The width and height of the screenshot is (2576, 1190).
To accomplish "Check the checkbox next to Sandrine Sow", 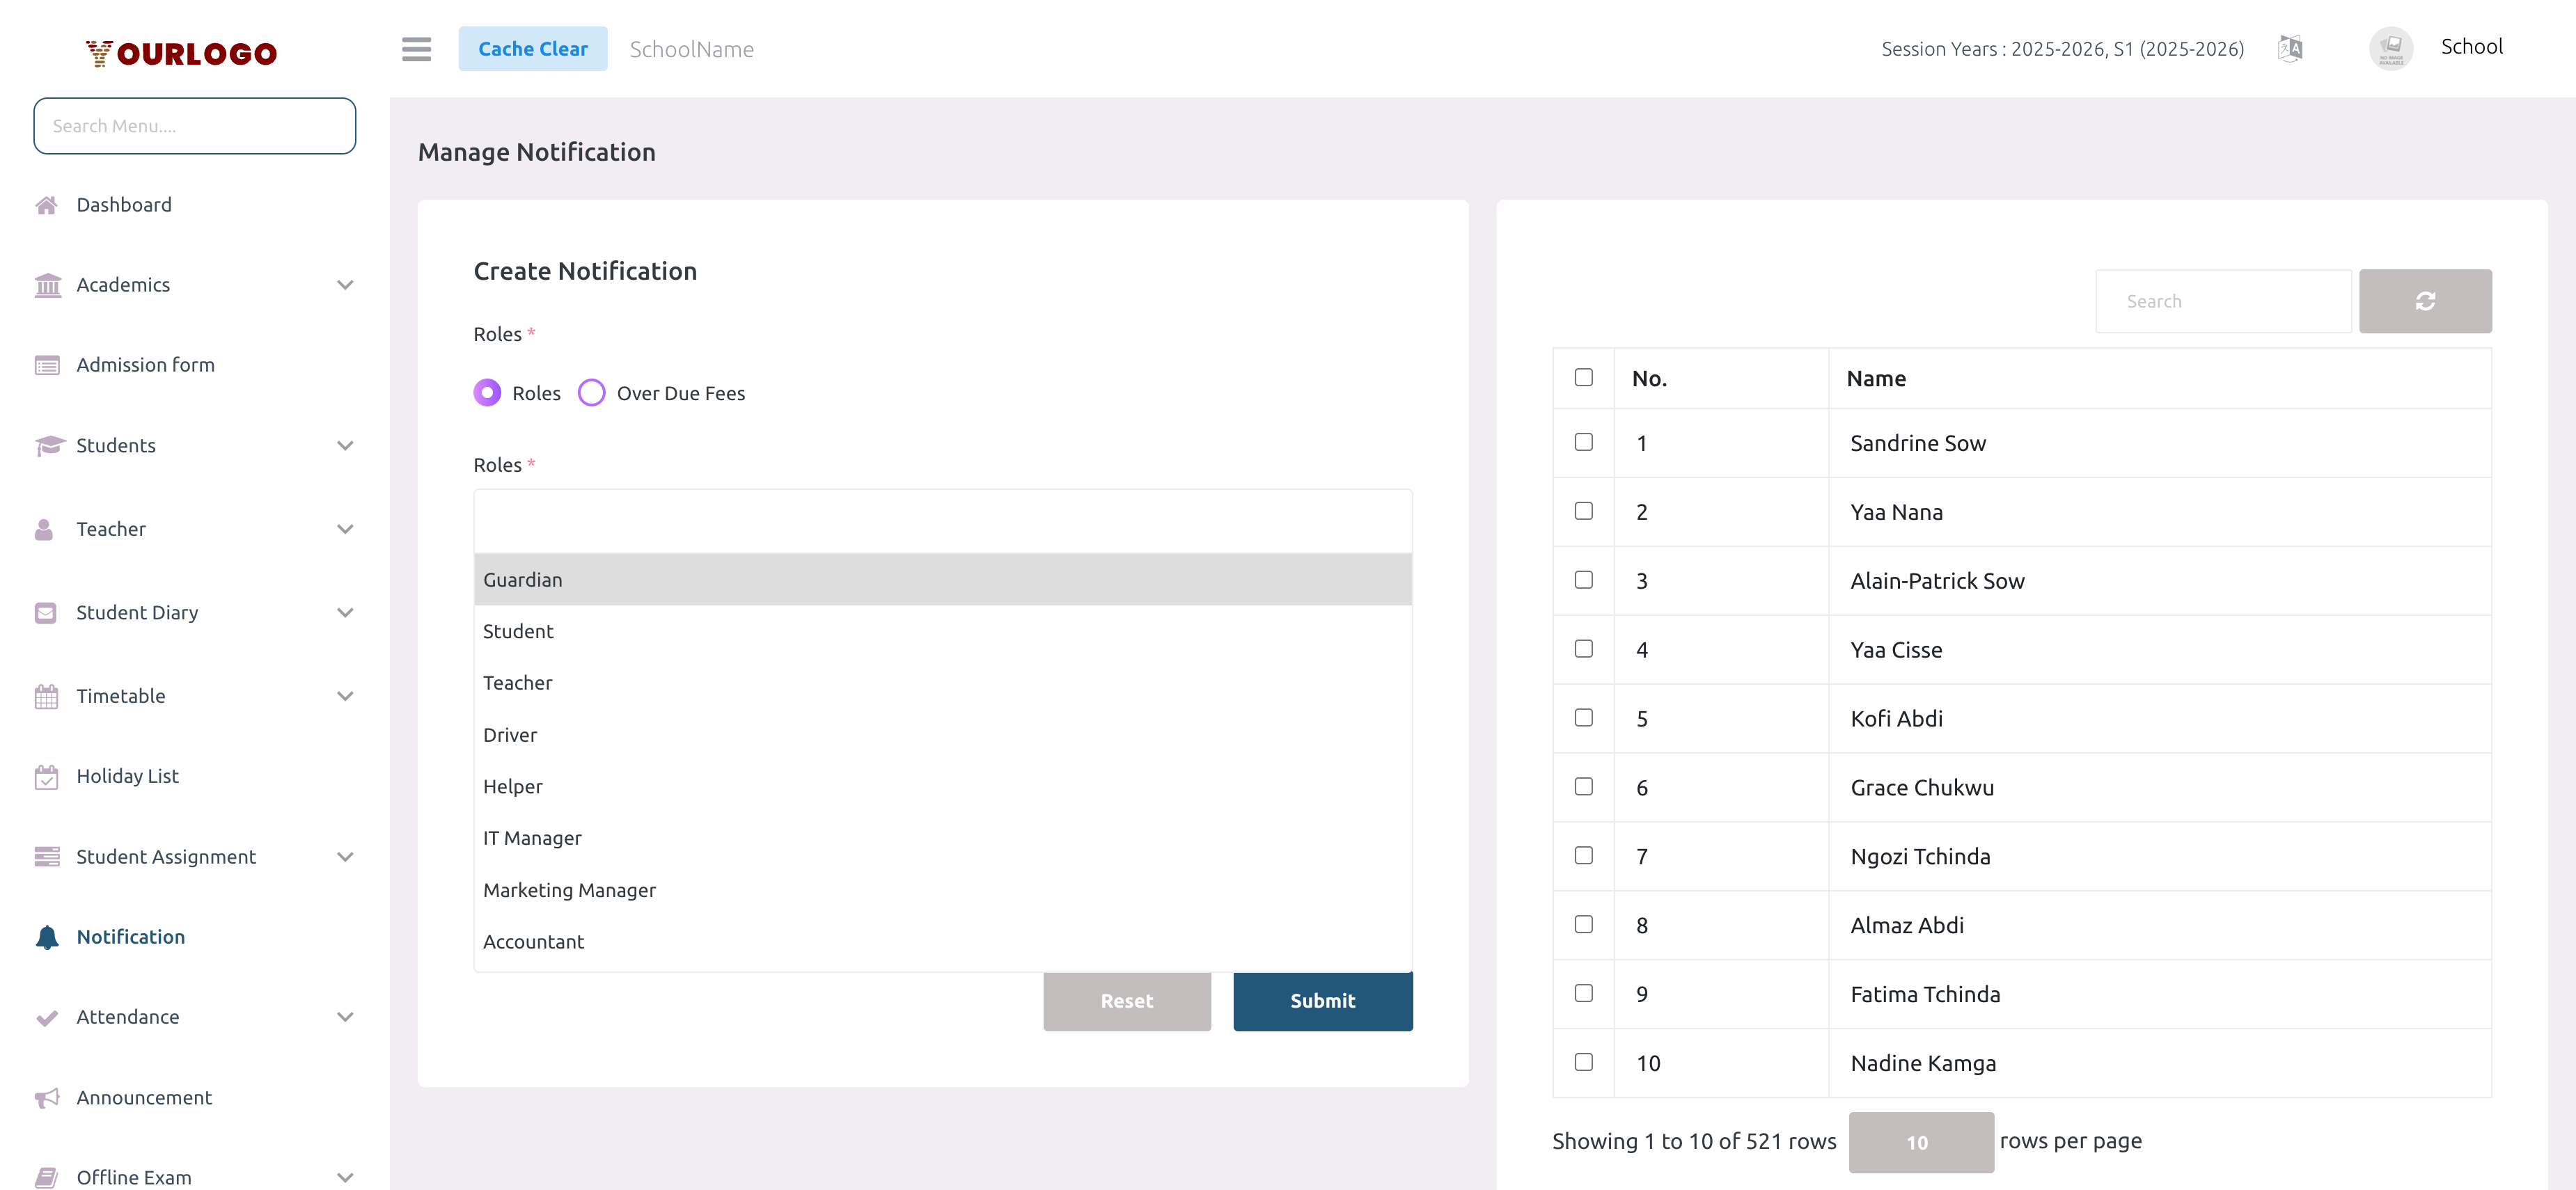I will (x=1583, y=442).
